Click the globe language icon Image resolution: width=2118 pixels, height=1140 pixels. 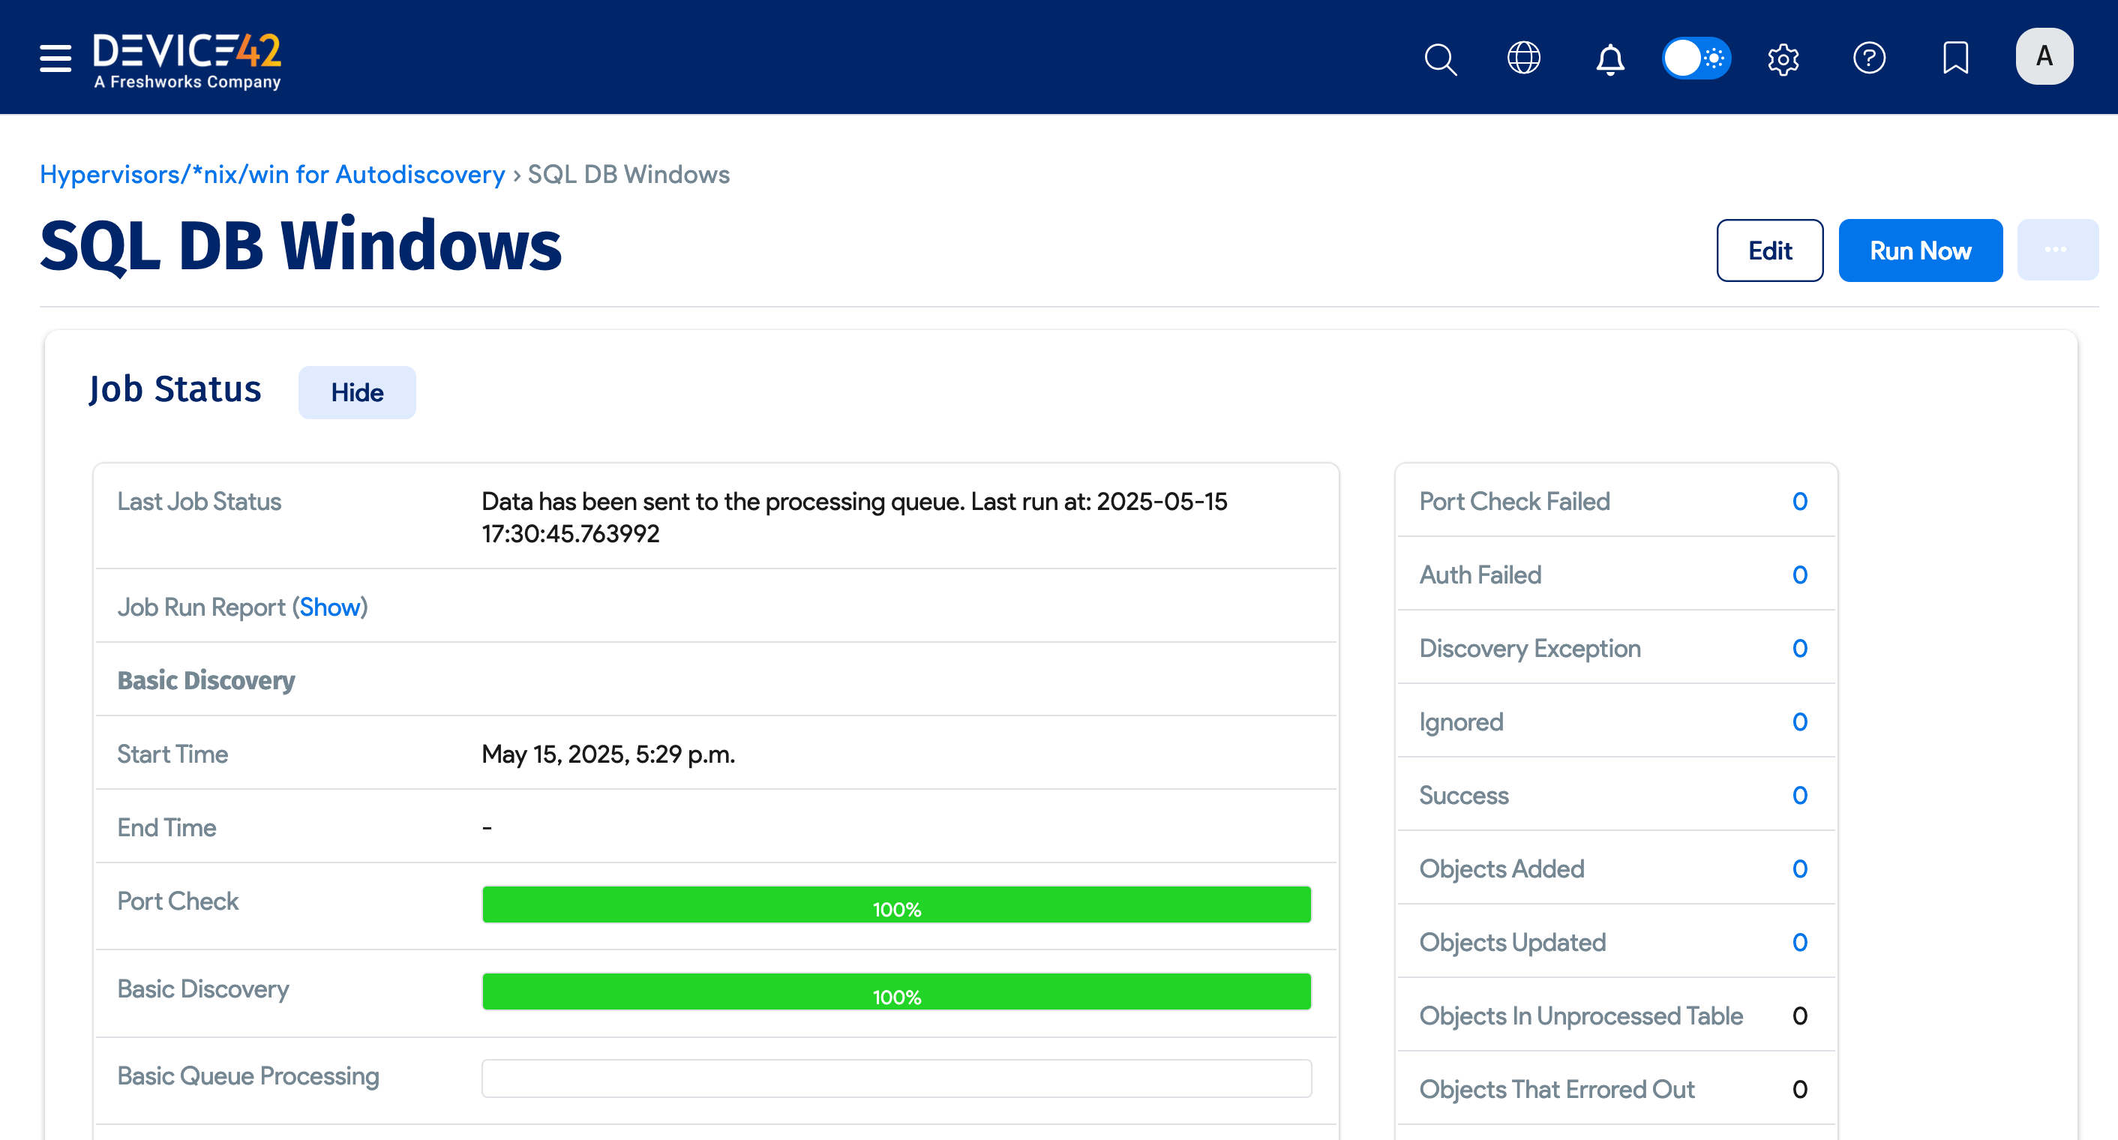[1525, 58]
